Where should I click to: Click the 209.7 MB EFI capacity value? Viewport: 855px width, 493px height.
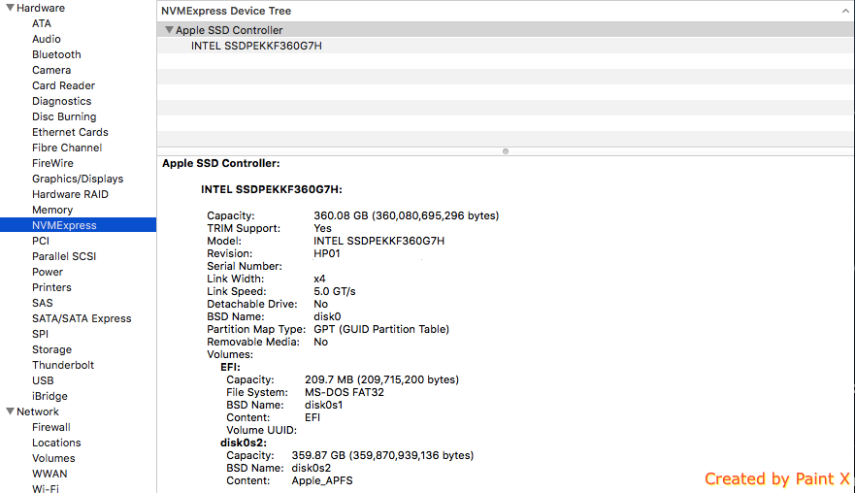381,380
